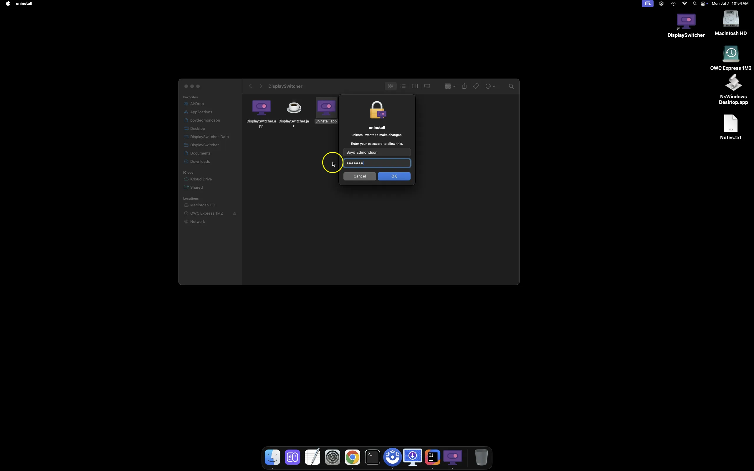Screen dimensions: 754x471
Task: Open the Apple menu
Action: click(x=8, y=4)
